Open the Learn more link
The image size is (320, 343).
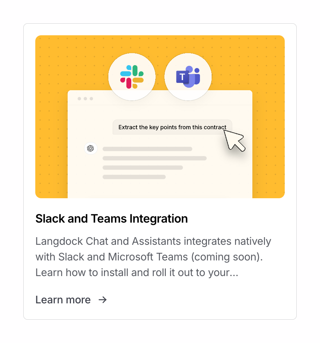coord(63,300)
